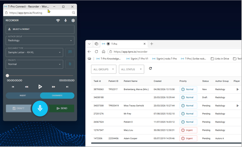Viewport: 242px width, 147px height.
Task: Click the Patient ID column header
Action: 113,81
